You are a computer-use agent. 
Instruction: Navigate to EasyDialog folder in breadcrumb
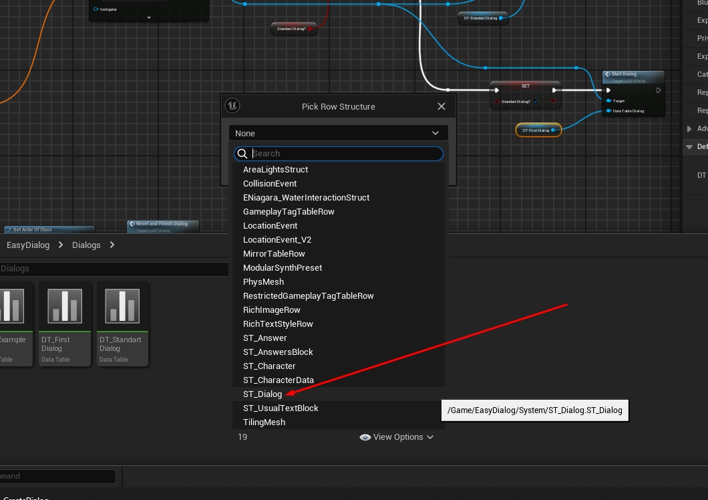(28, 245)
